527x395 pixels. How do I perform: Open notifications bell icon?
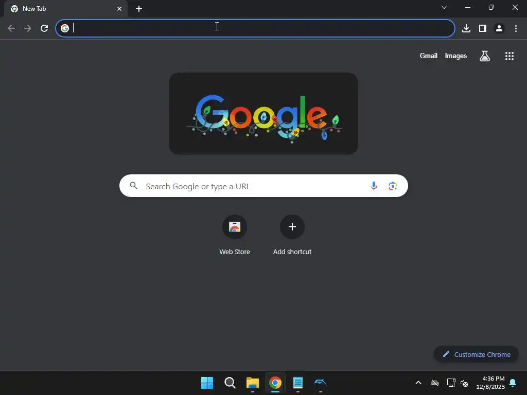(x=513, y=383)
